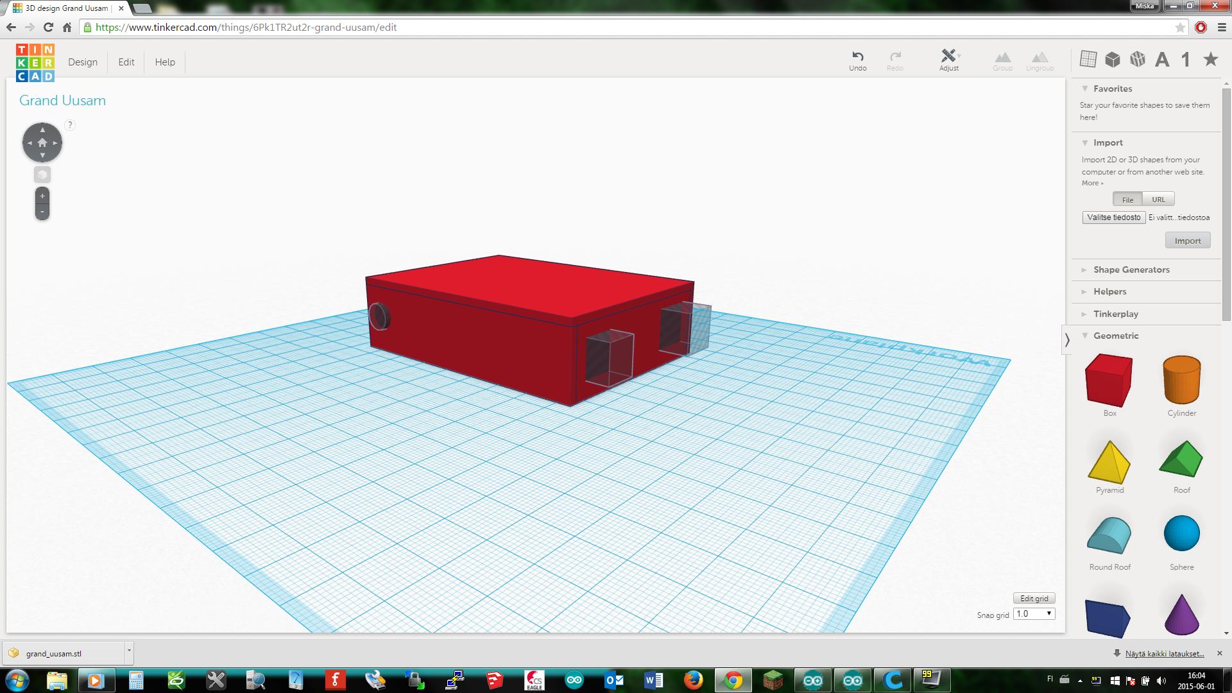This screenshot has height=693, width=1232.
Task: Click the zoom in plus button
Action: pos(42,196)
